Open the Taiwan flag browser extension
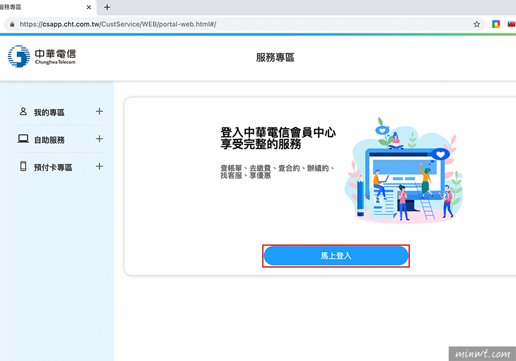 pos(511,24)
